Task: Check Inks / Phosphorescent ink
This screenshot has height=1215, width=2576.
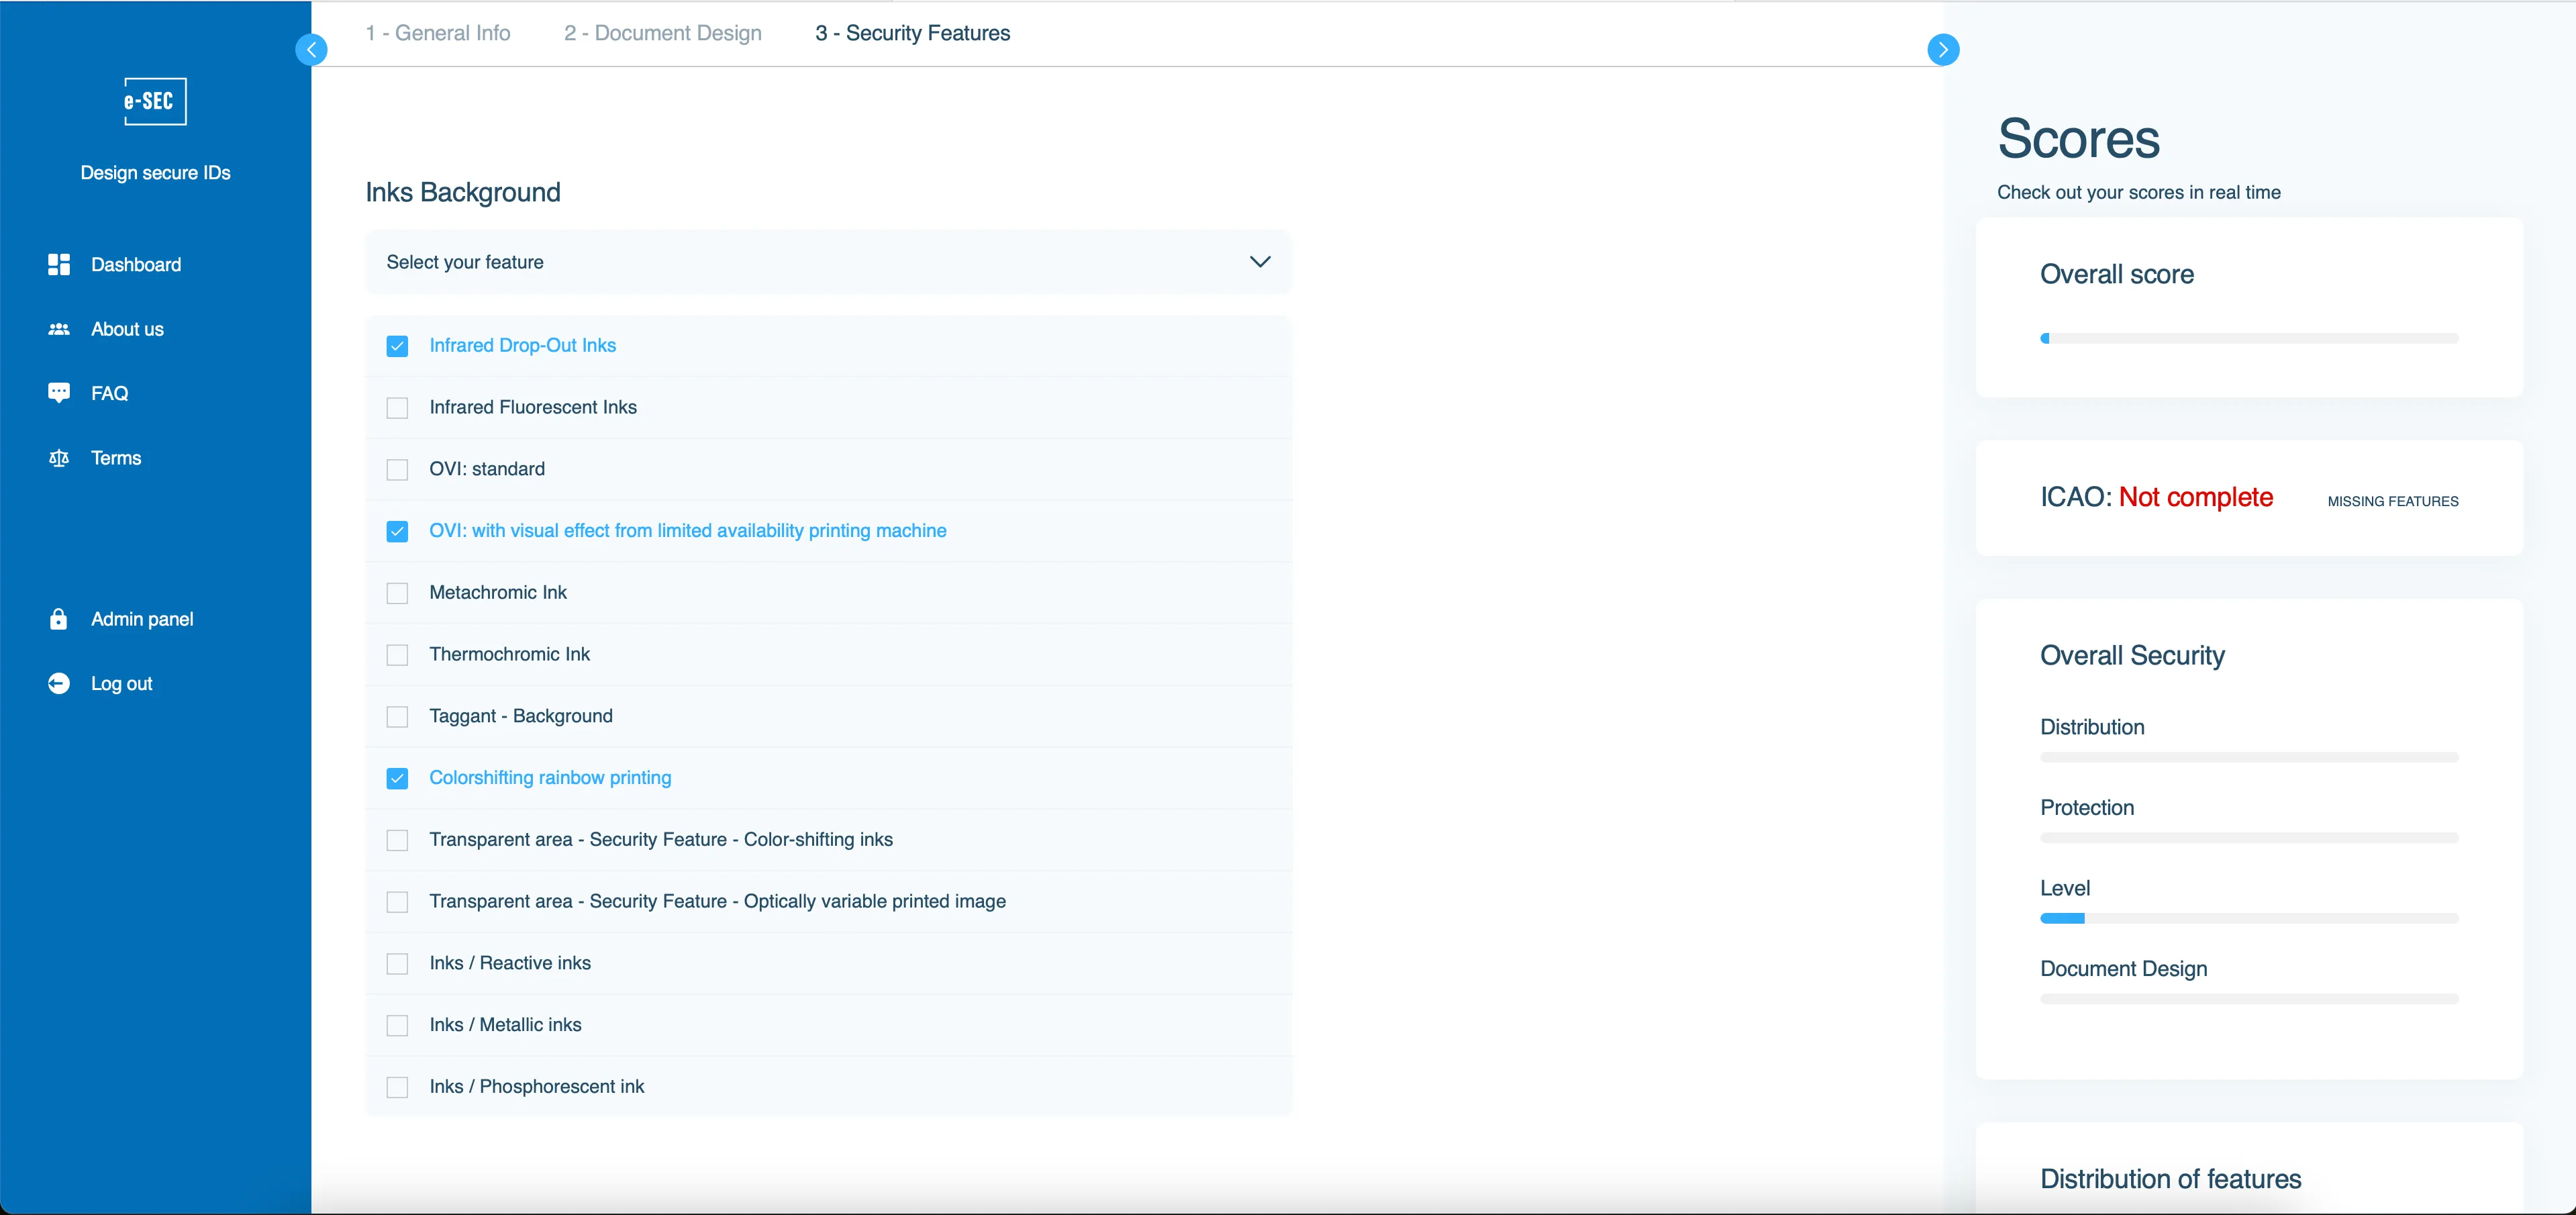Action: 397,1087
